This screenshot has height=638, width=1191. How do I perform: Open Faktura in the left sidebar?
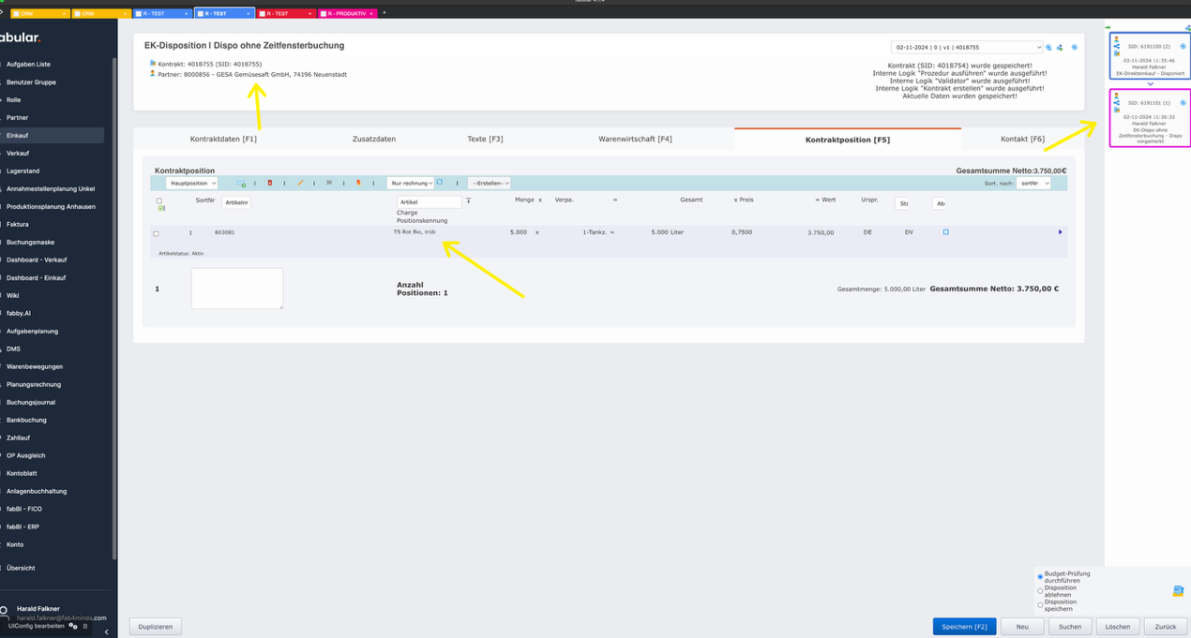[x=18, y=224]
